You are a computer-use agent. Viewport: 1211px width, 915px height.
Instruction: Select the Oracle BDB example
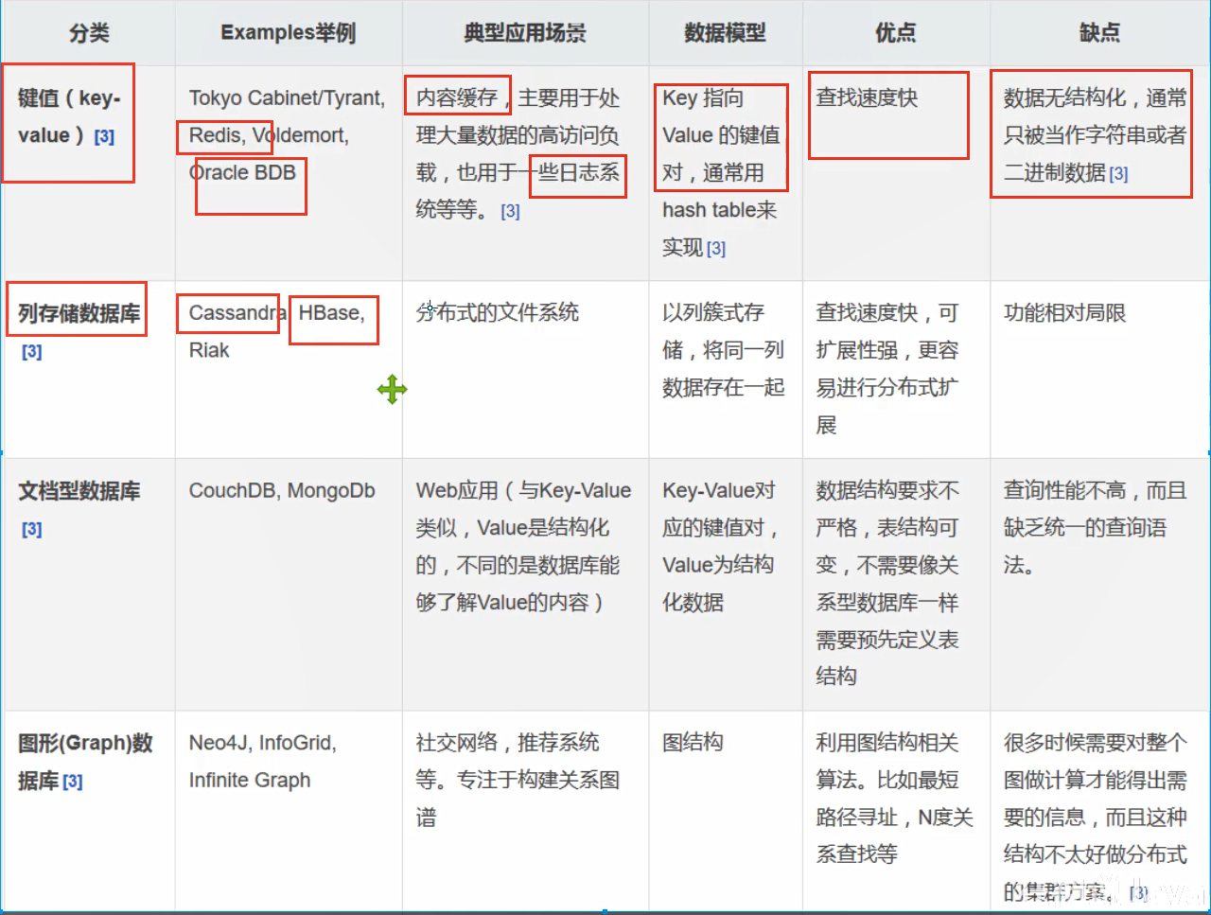pyautogui.click(x=242, y=172)
